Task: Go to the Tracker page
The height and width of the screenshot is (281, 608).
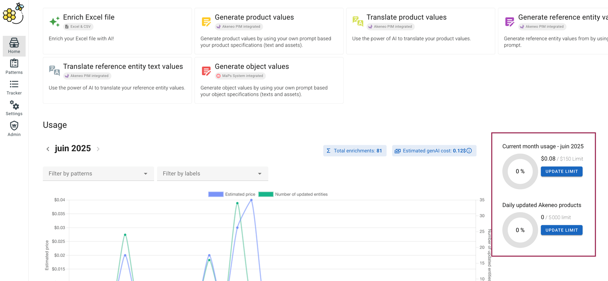Action: pos(14,87)
